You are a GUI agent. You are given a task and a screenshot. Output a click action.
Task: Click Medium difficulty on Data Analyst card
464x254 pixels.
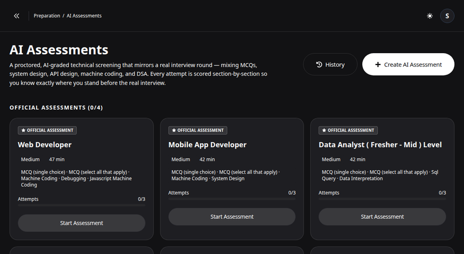tap(331, 160)
